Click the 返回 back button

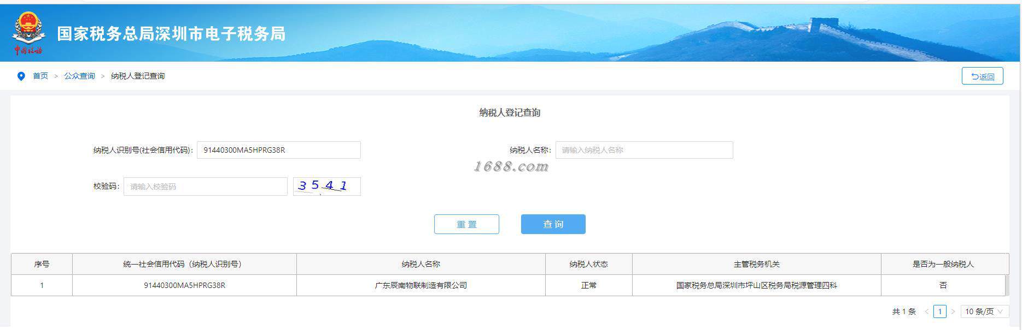[x=982, y=76]
